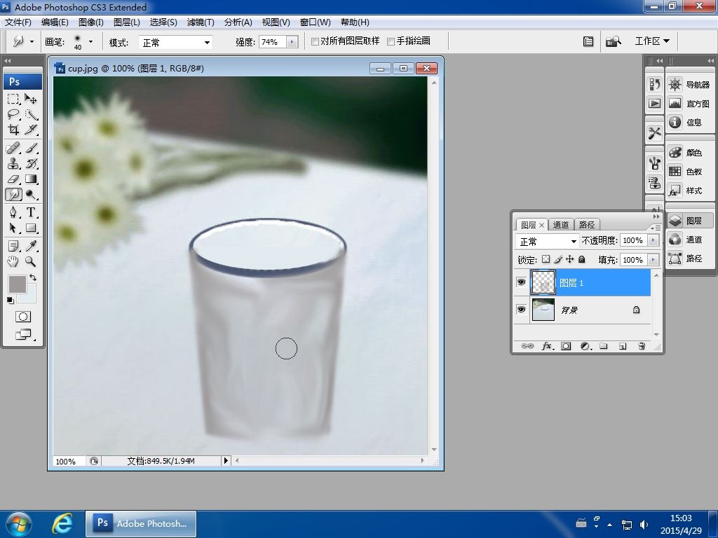This screenshot has height=538, width=718.
Task: Select the Healing Brush tool
Action: (13, 149)
